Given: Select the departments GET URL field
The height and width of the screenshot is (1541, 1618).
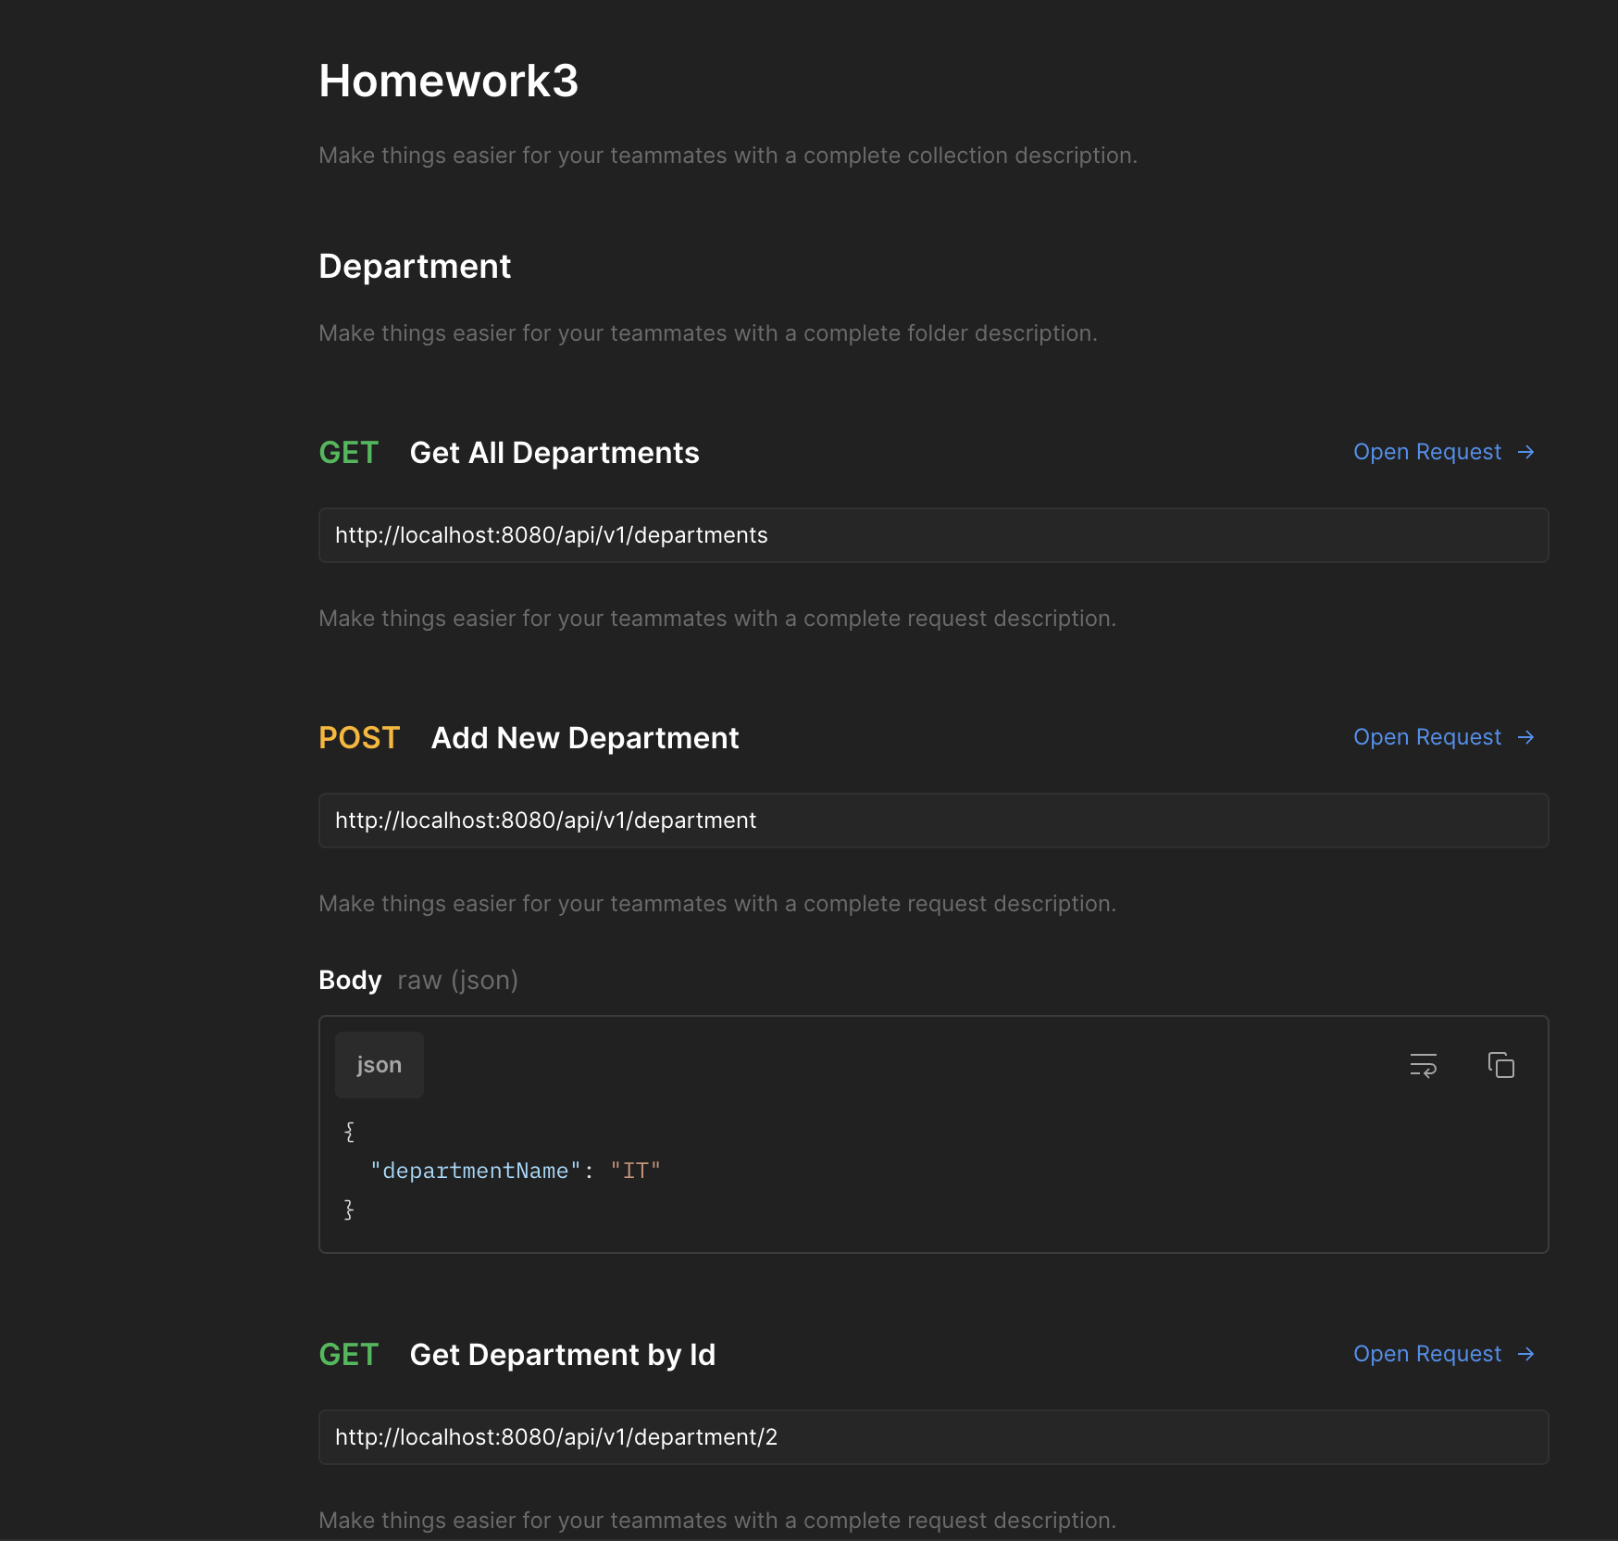Looking at the screenshot, I should pos(932,535).
